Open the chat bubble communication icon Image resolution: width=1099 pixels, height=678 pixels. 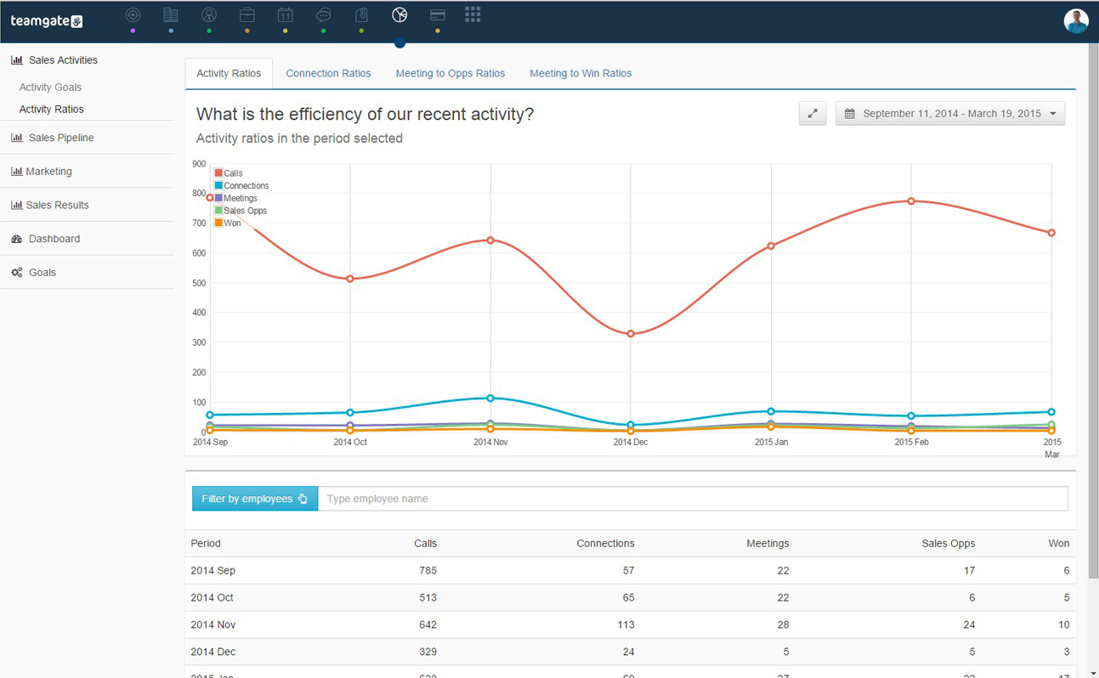click(324, 14)
